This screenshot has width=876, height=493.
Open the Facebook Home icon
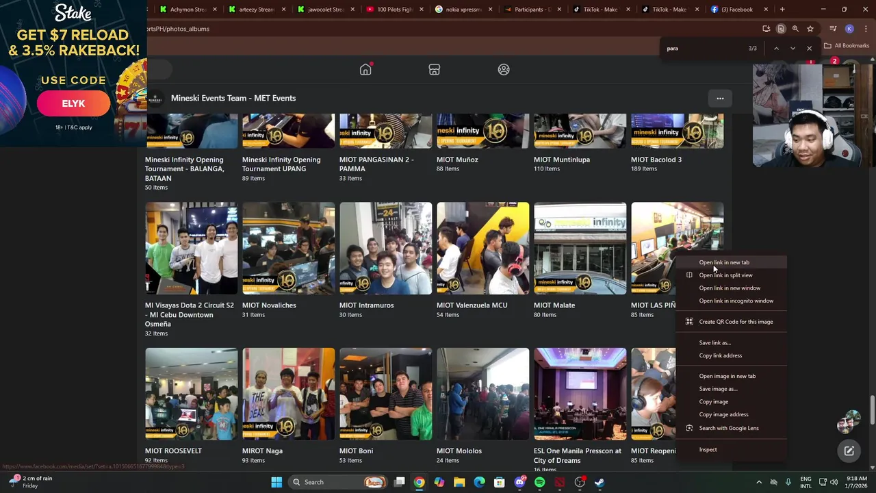(x=365, y=69)
